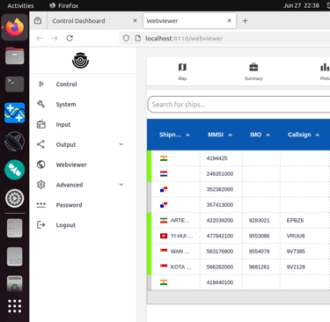Sort by Shipname column arrow
Screen dimensions: 330x322
point(188,135)
